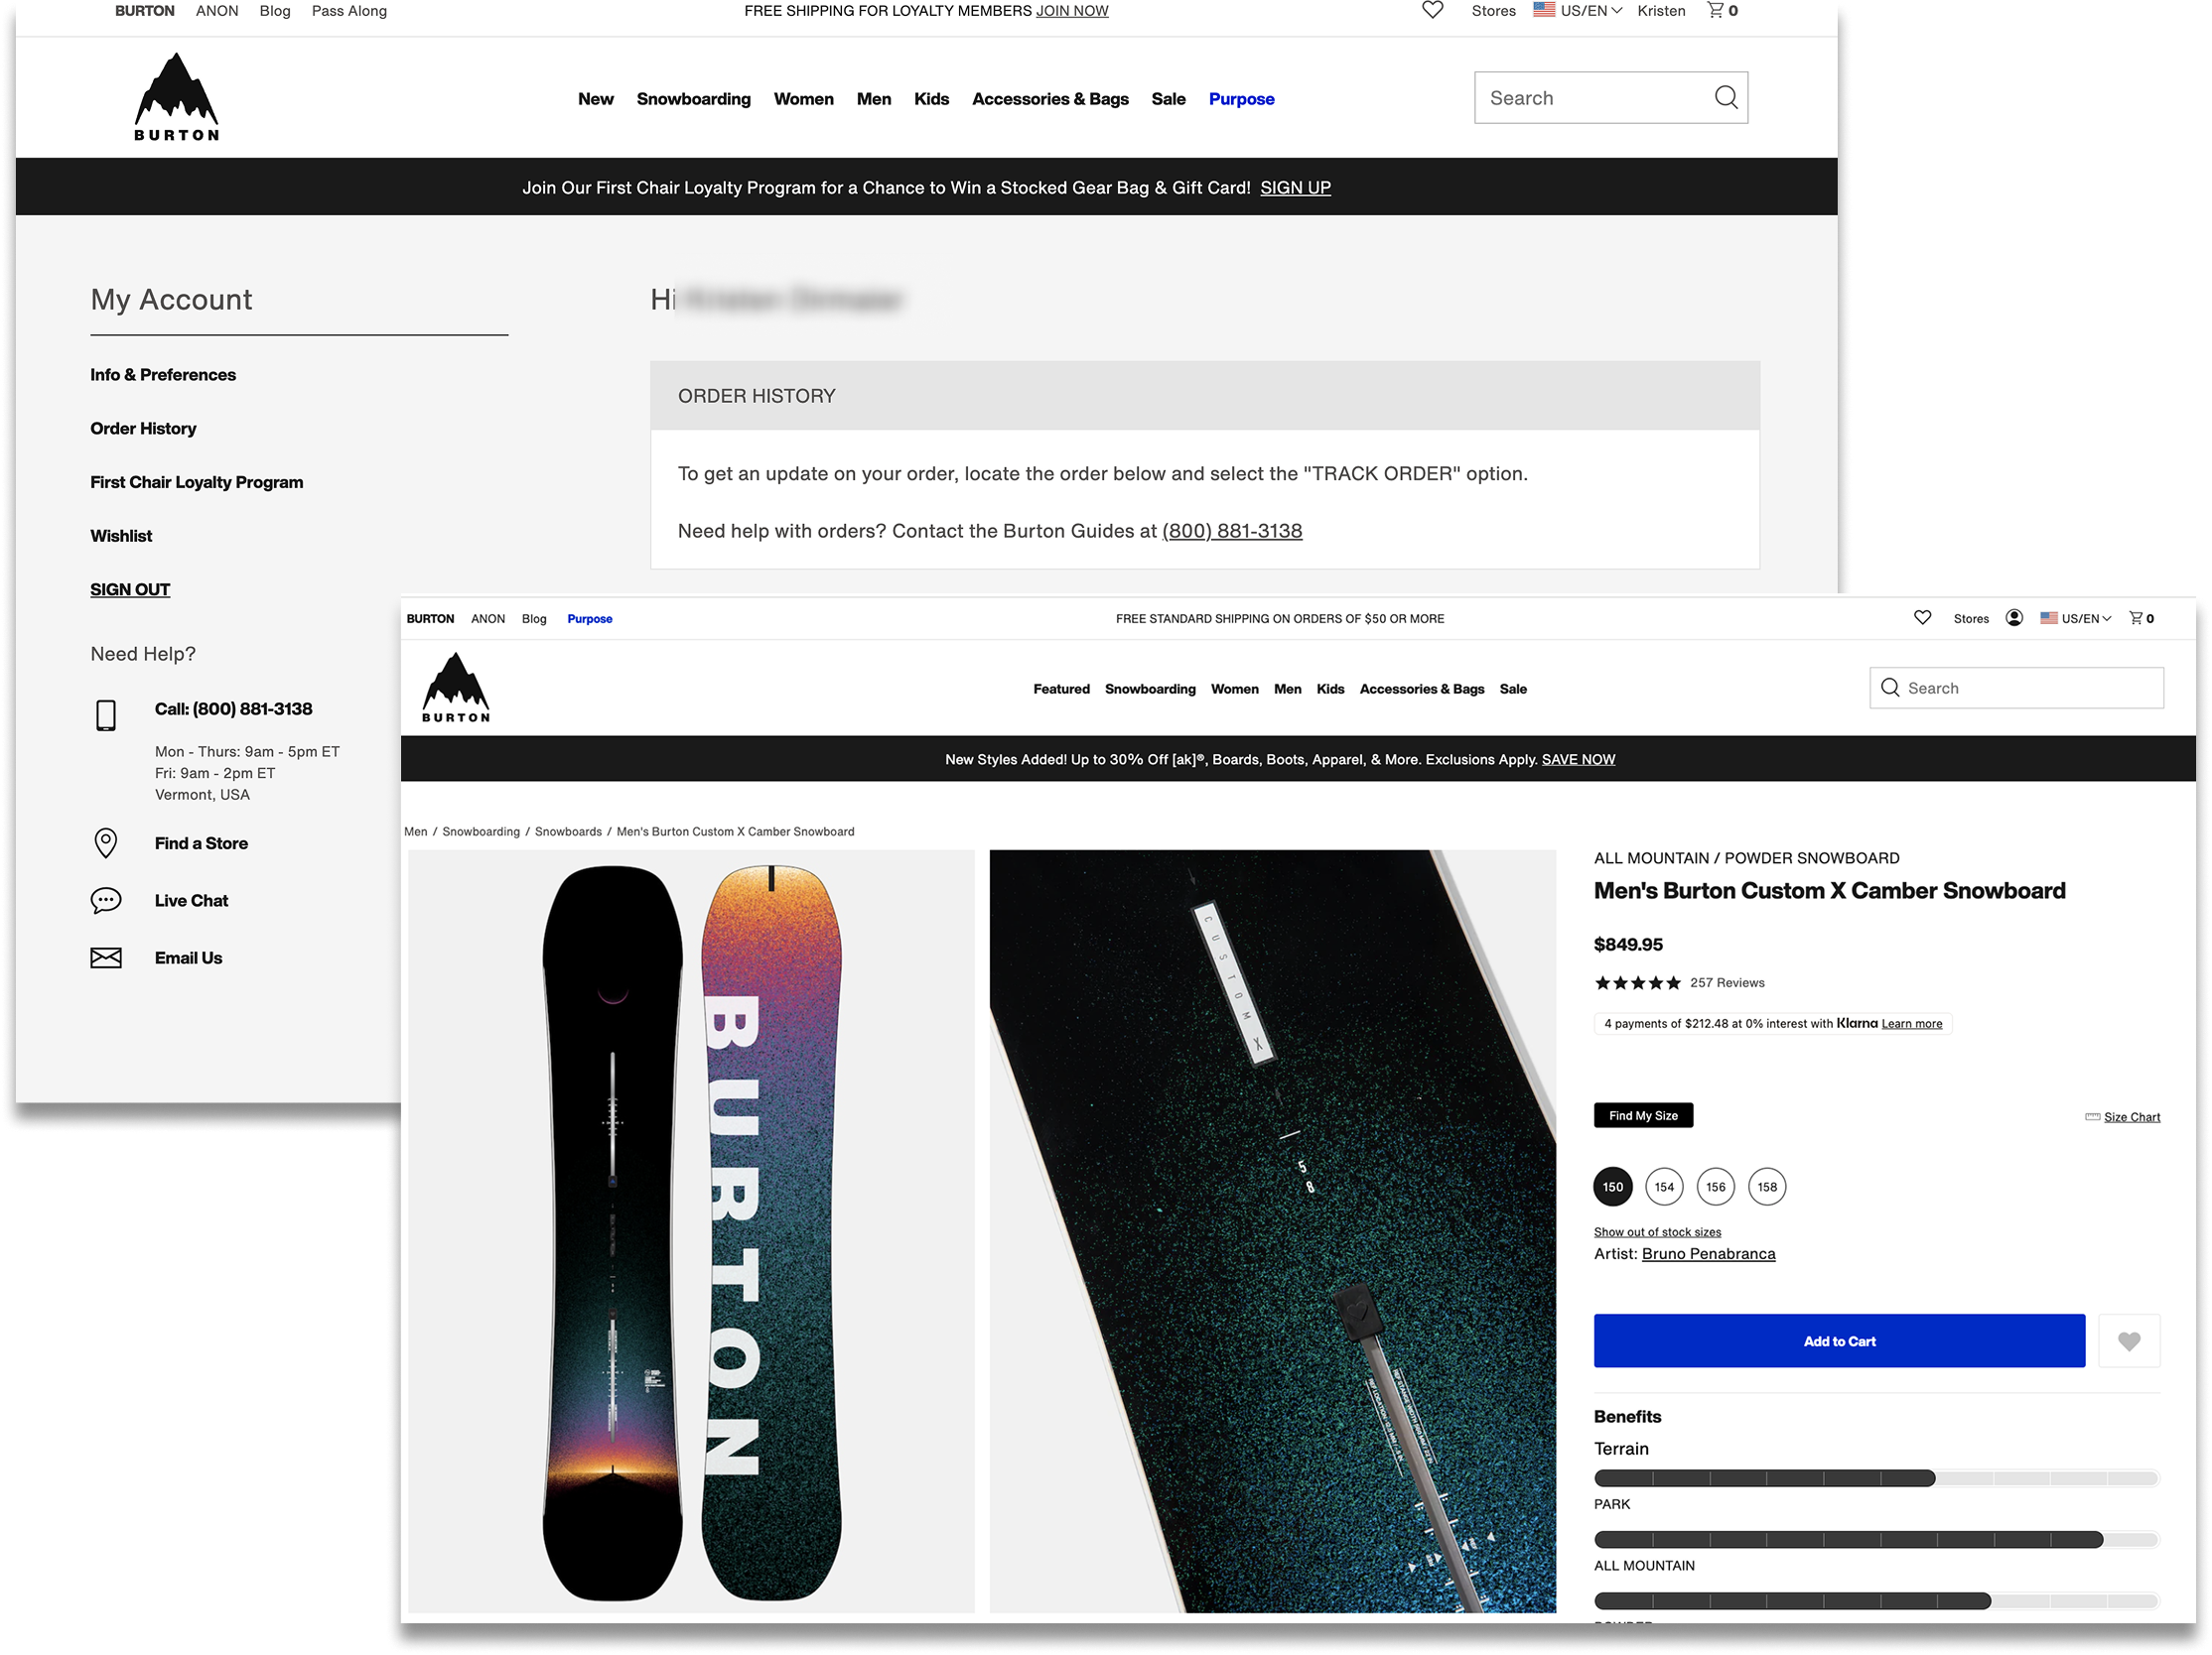The image size is (2212, 1655).
Task: Add snowboard to wishlist heart button
Action: [2128, 1341]
